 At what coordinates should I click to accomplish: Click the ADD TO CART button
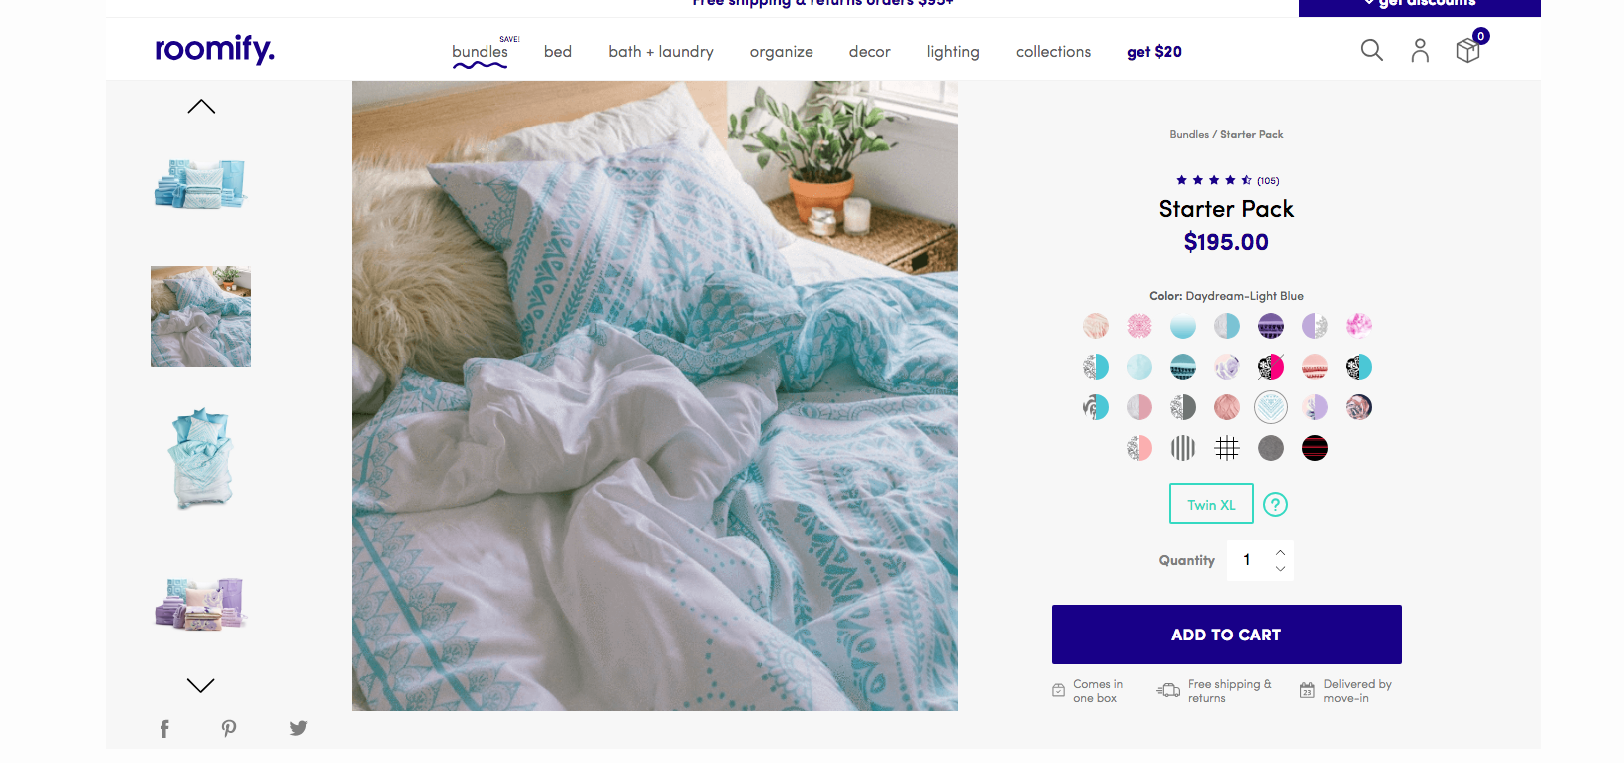point(1226,635)
